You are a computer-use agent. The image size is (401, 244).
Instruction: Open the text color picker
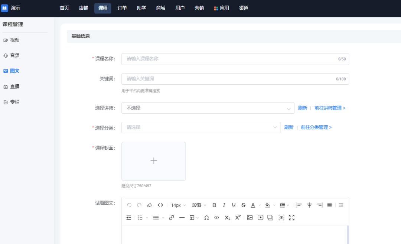[253, 205]
